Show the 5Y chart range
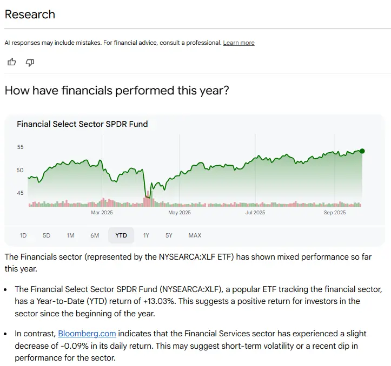 pyautogui.click(x=169, y=235)
